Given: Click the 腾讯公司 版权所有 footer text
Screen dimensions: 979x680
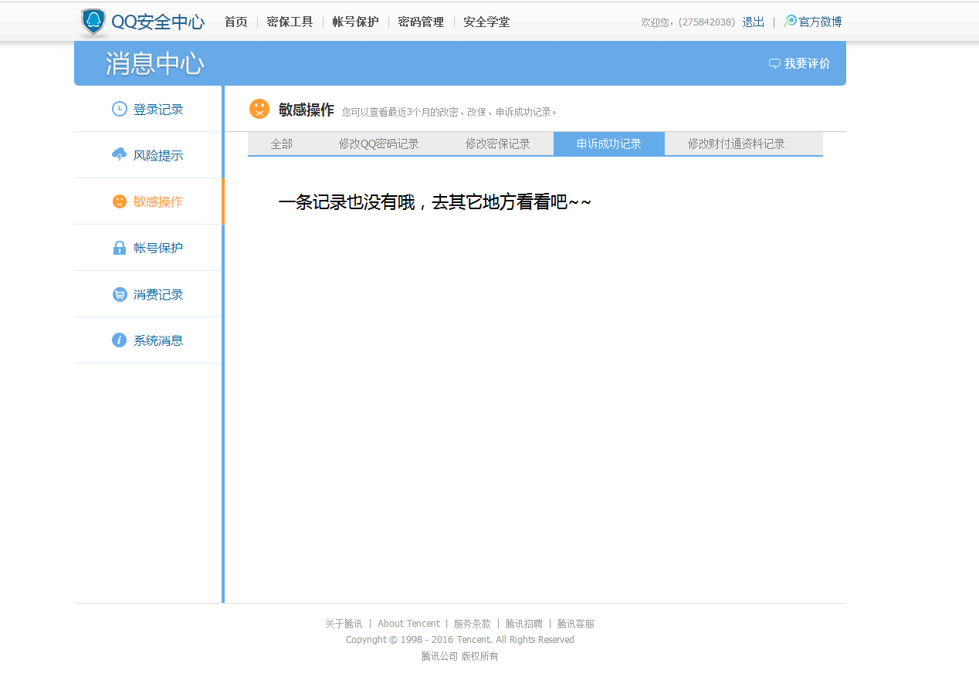Looking at the screenshot, I should click(460, 656).
